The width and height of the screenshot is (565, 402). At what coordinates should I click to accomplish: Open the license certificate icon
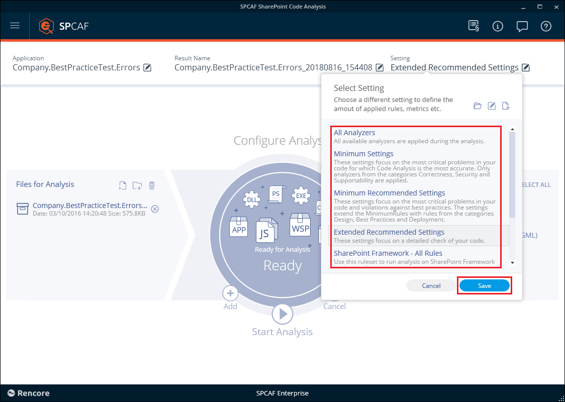474,26
